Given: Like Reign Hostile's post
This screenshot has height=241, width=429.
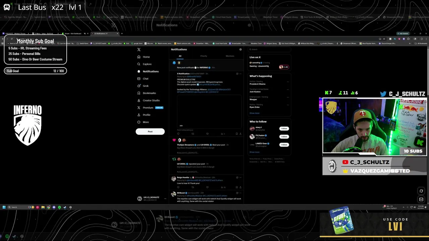Looking at the screenshot, I should [207, 187].
